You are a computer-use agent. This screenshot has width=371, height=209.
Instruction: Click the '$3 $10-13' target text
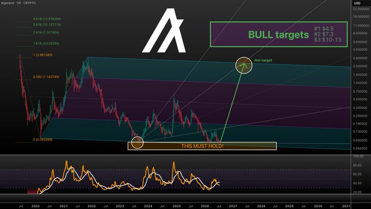pyautogui.click(x=328, y=40)
